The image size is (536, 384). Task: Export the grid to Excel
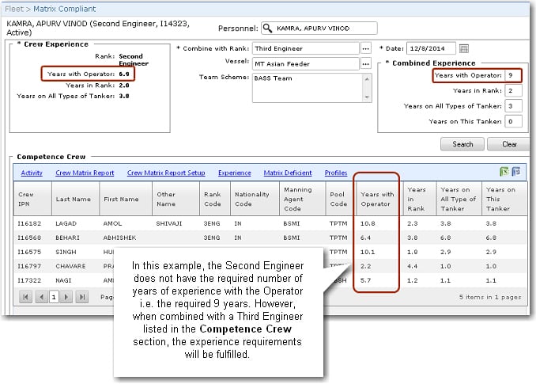click(504, 172)
